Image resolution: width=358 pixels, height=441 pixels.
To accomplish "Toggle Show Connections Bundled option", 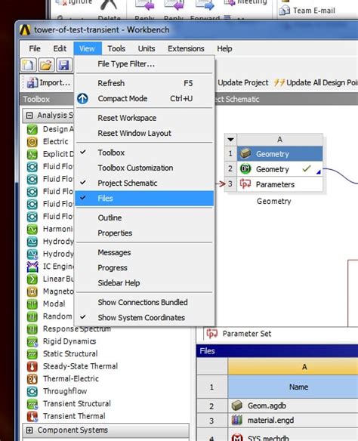I will click(144, 302).
